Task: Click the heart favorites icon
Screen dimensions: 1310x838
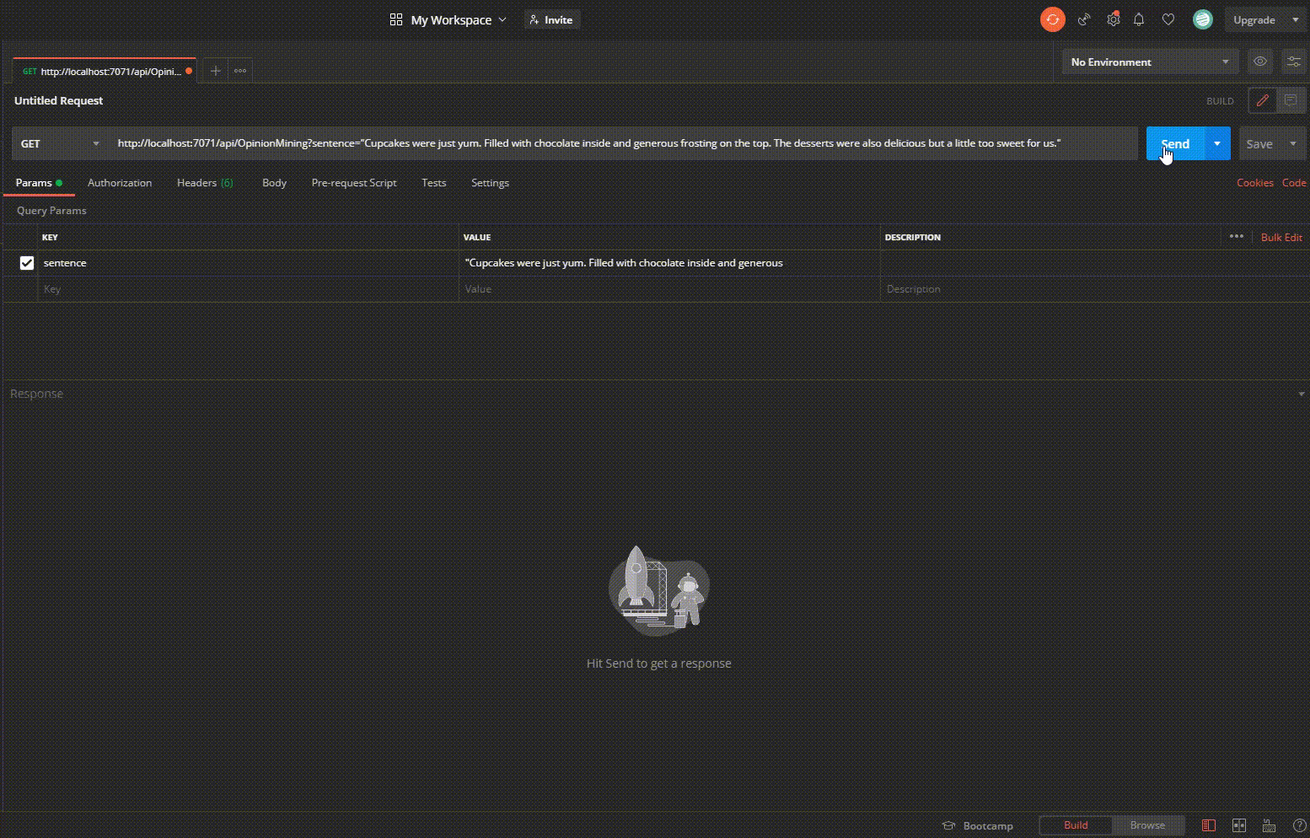Action: click(x=1168, y=19)
